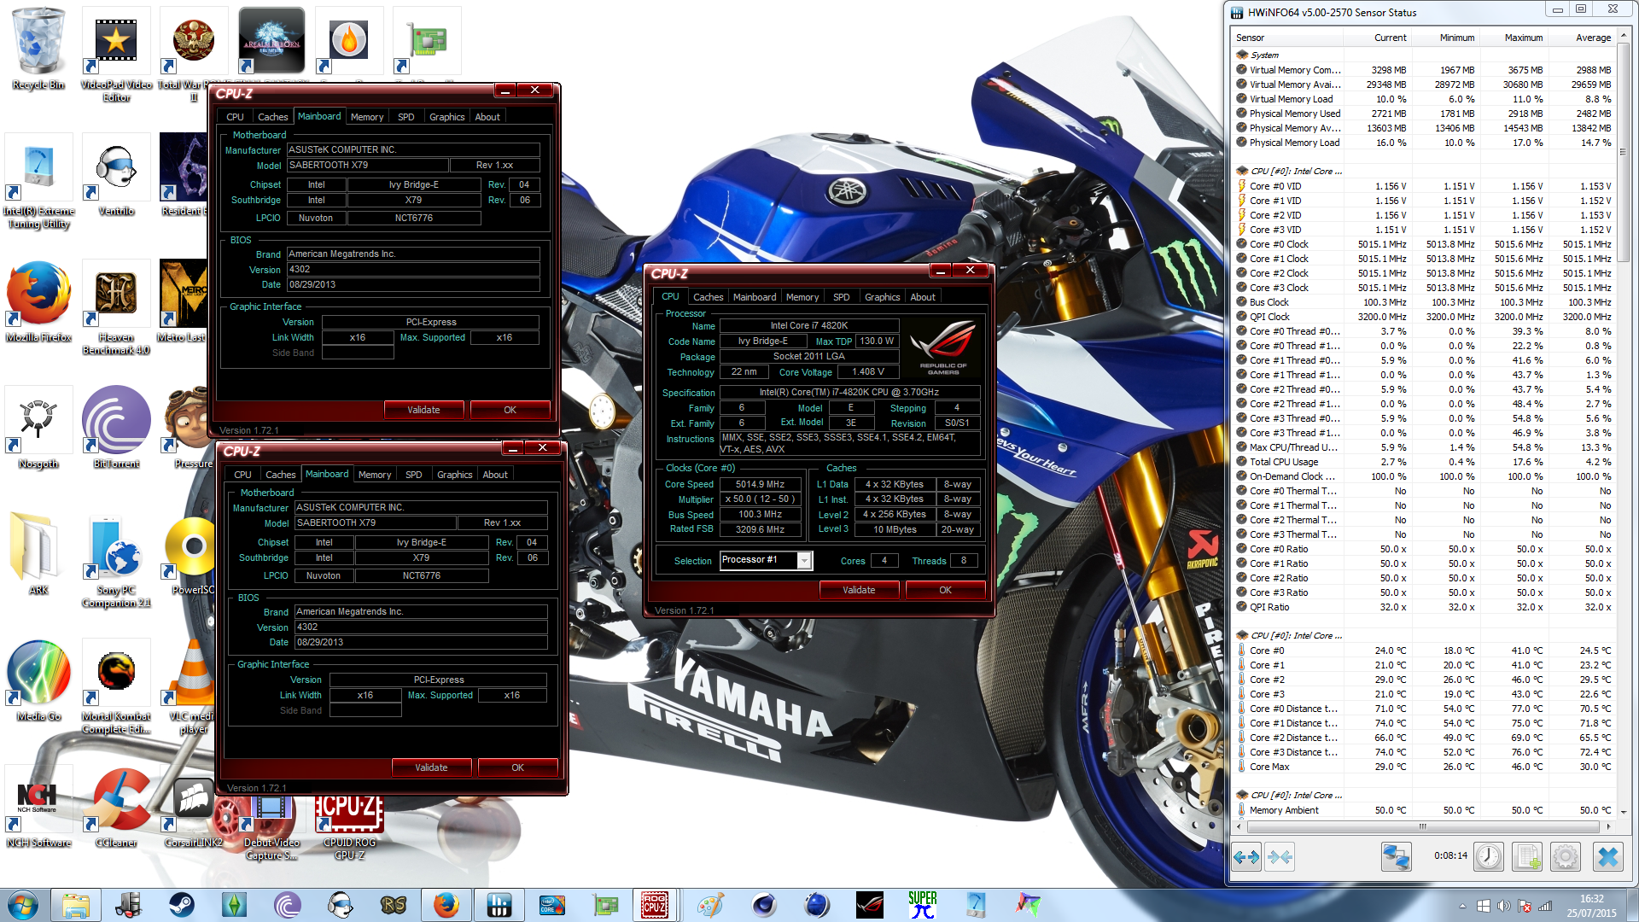Reset the HWiNFO elapsed-time clock icon
This screenshot has width=1639, height=922.
click(1489, 856)
